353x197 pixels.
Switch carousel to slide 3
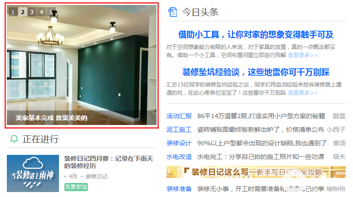(x=32, y=12)
